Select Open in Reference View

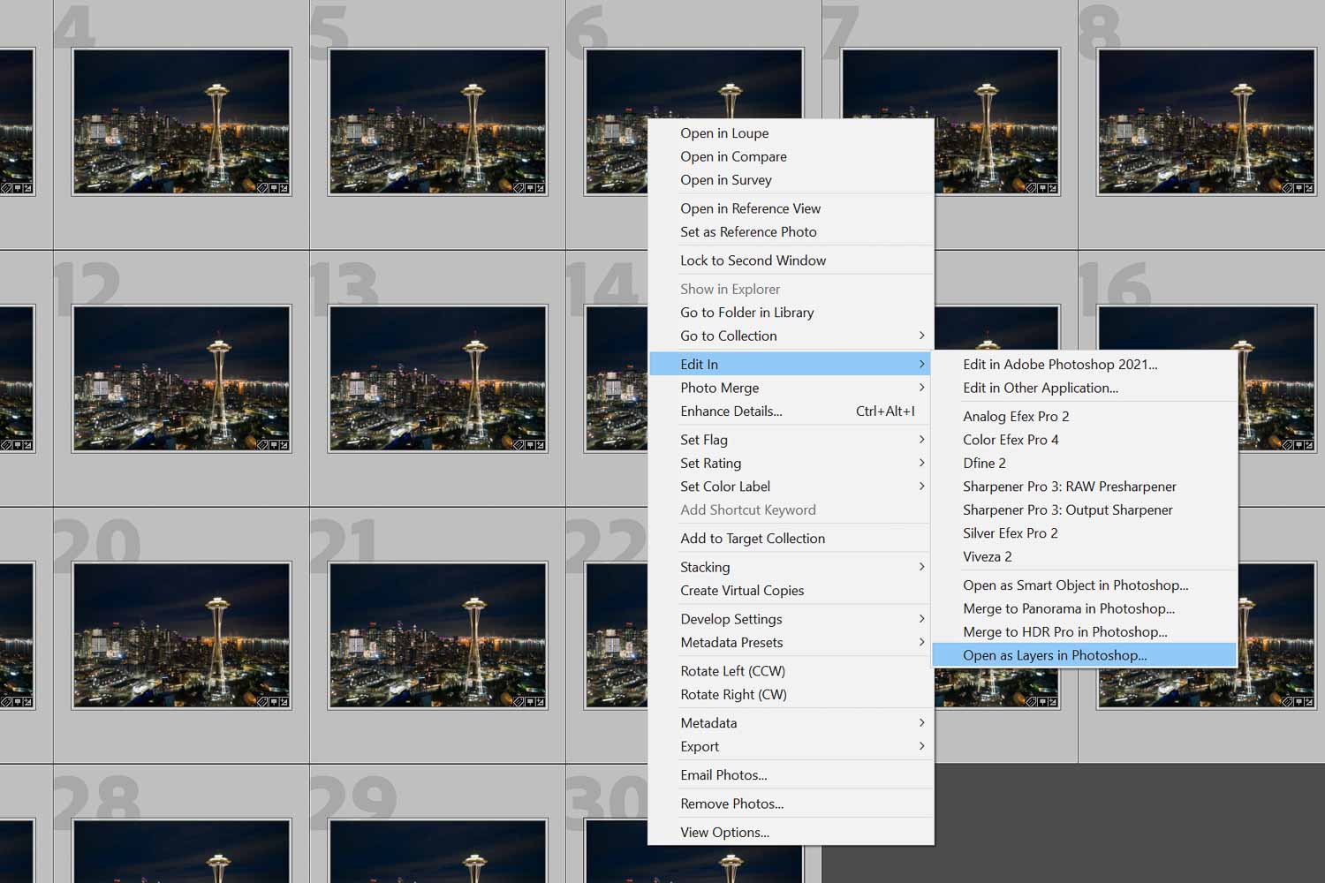click(791, 208)
